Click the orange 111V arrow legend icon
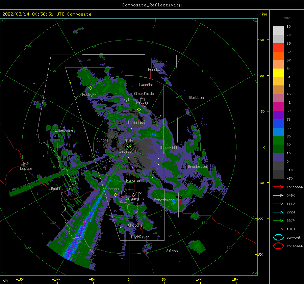Viewport: 304px width, 284px height. pos(278,204)
